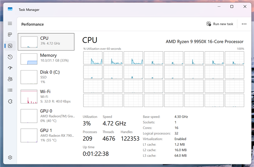
Task: Click the Memory mini graph thumbnail
Action: pos(29,59)
